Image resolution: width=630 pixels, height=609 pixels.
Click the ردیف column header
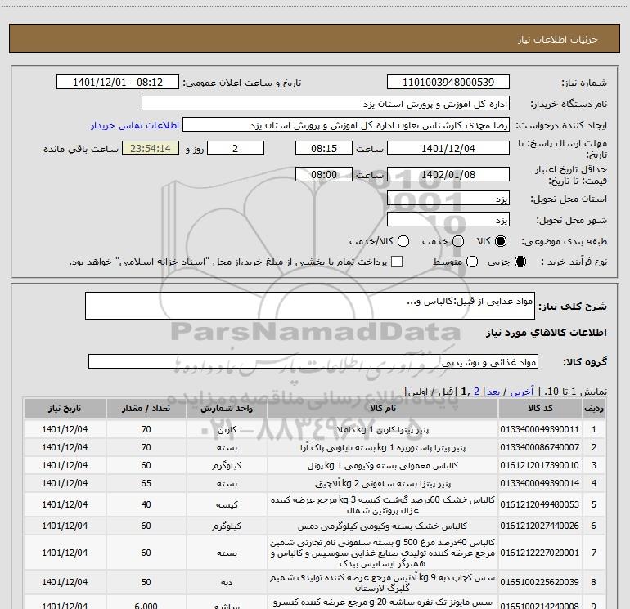pos(594,408)
